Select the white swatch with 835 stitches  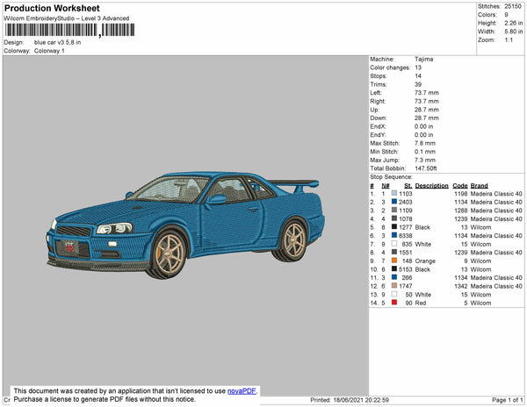[395, 244]
